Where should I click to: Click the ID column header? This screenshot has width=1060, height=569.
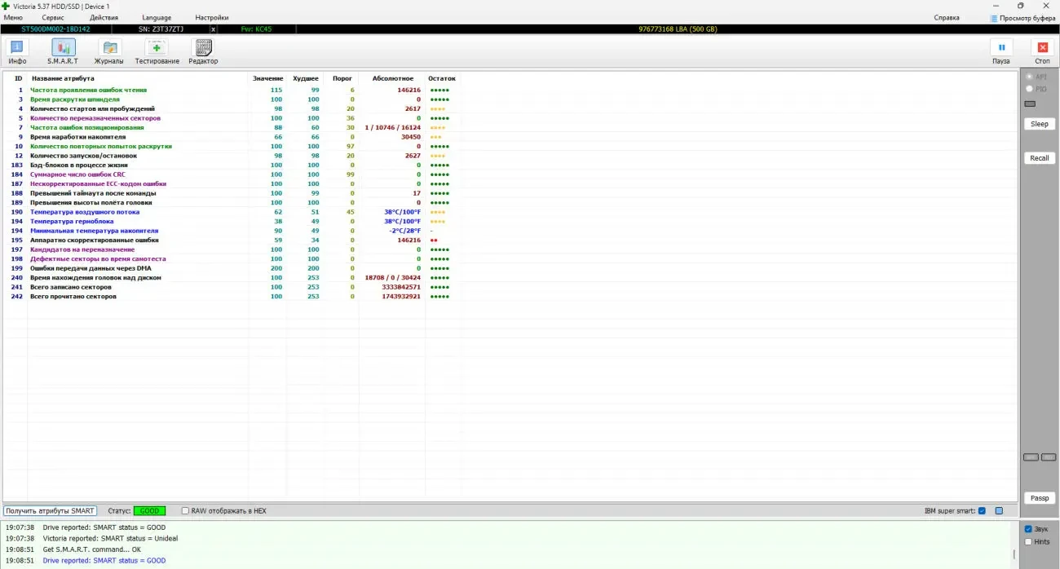point(19,78)
